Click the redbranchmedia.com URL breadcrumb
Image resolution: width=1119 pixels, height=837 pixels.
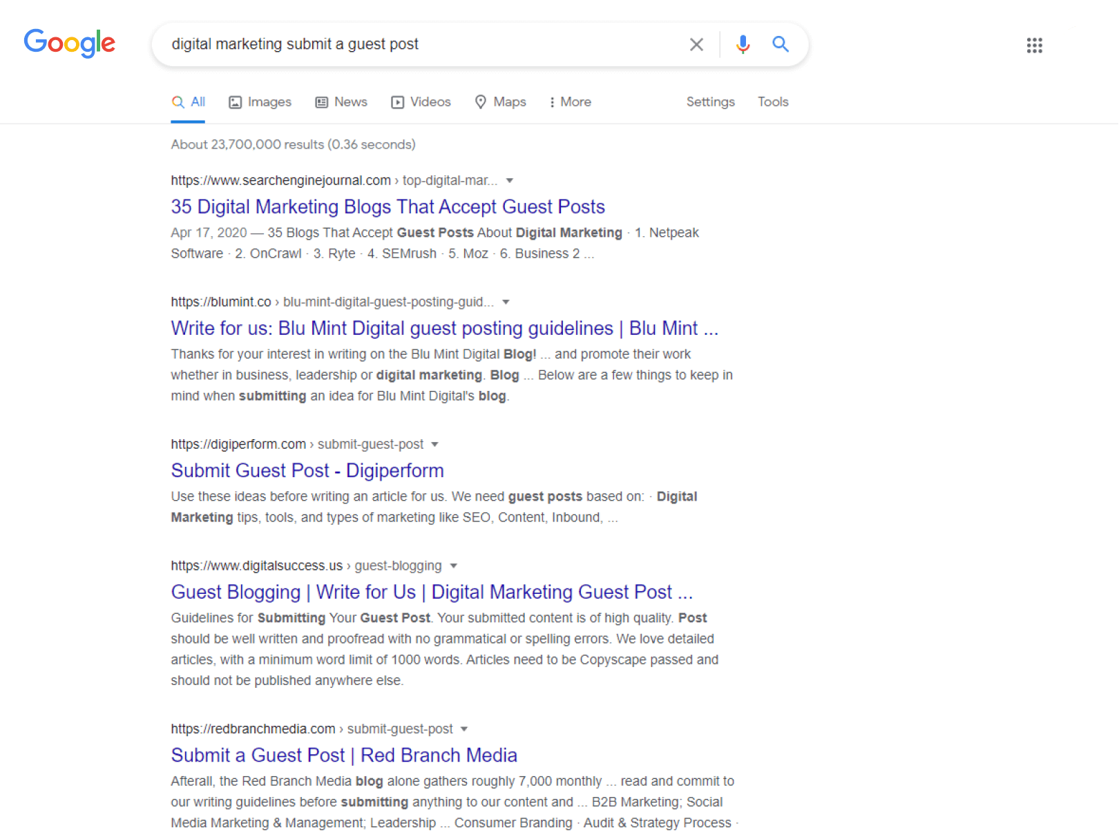(x=312, y=729)
